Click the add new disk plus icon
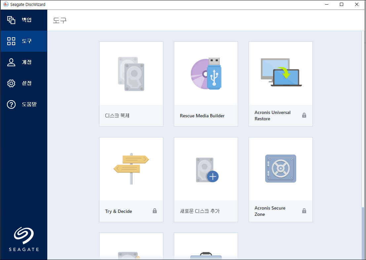The image size is (366, 260). pos(207,170)
